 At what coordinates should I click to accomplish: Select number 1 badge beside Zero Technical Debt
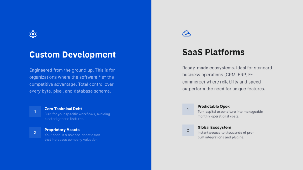click(x=35, y=112)
